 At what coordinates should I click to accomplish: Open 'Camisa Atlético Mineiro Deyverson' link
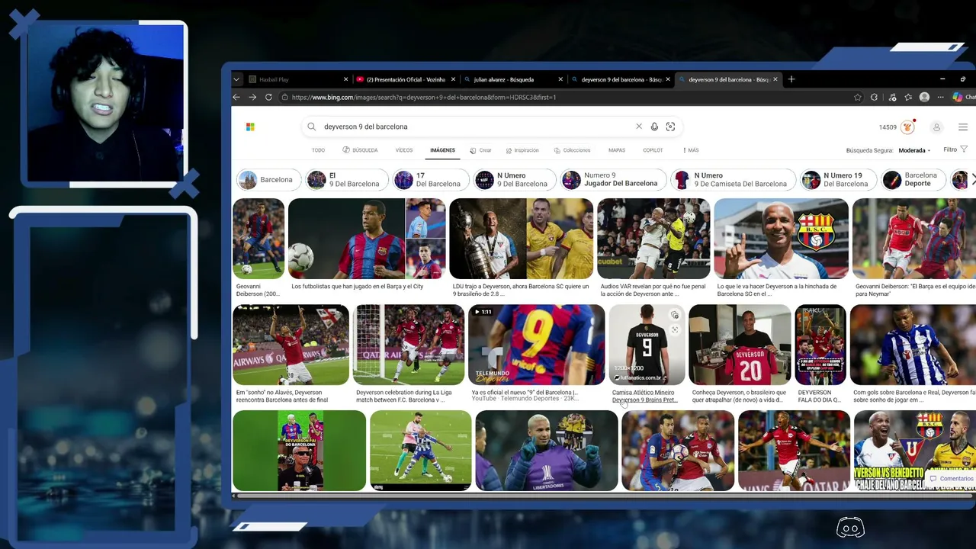[644, 396]
